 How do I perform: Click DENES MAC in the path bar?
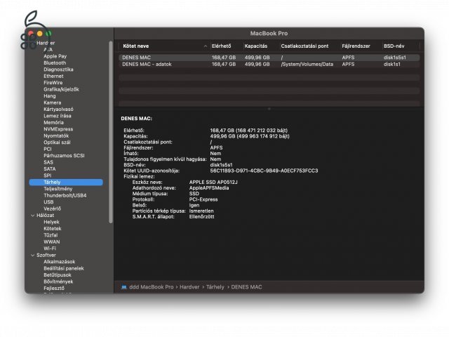click(246, 287)
